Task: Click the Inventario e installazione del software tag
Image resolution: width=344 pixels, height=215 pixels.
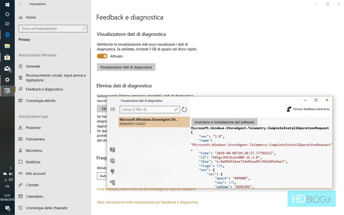Action: pos(224,122)
